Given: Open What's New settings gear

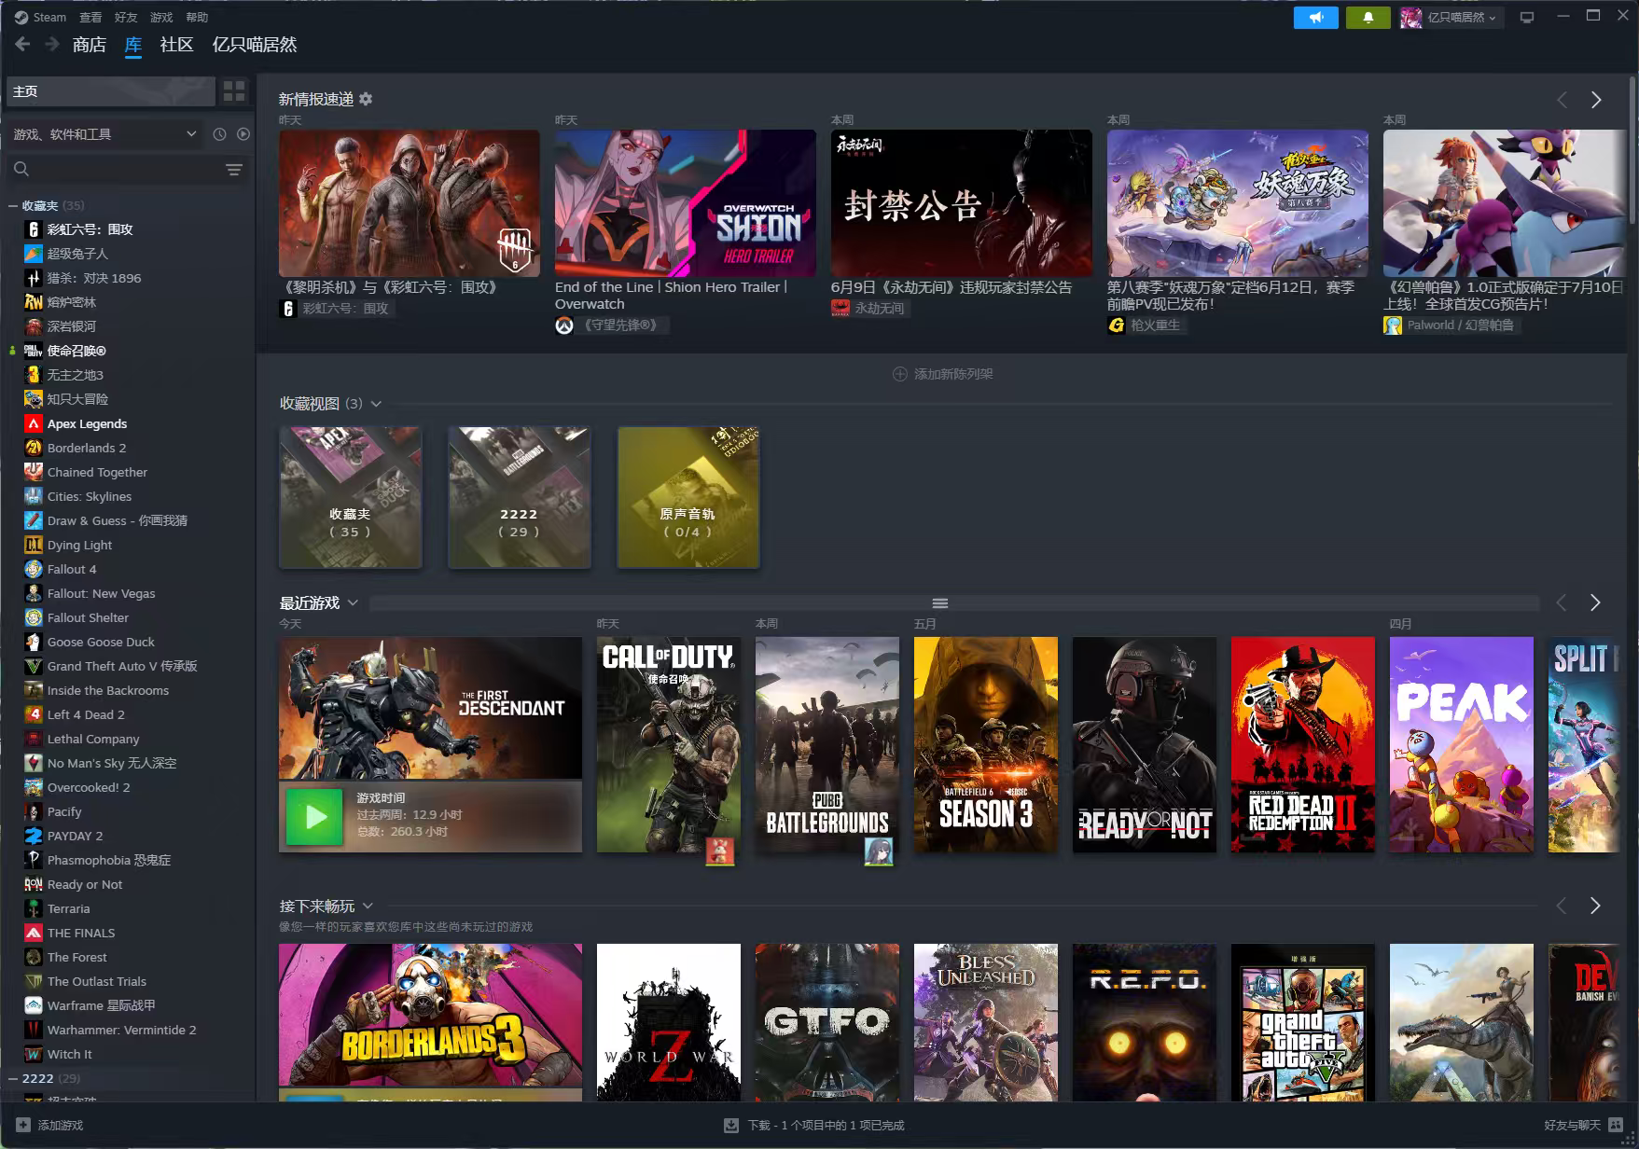Looking at the screenshot, I should point(366,99).
